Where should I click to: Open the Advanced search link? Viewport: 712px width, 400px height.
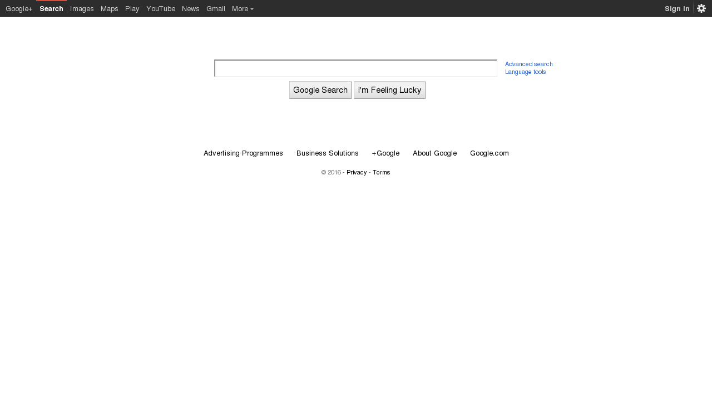tap(529, 64)
